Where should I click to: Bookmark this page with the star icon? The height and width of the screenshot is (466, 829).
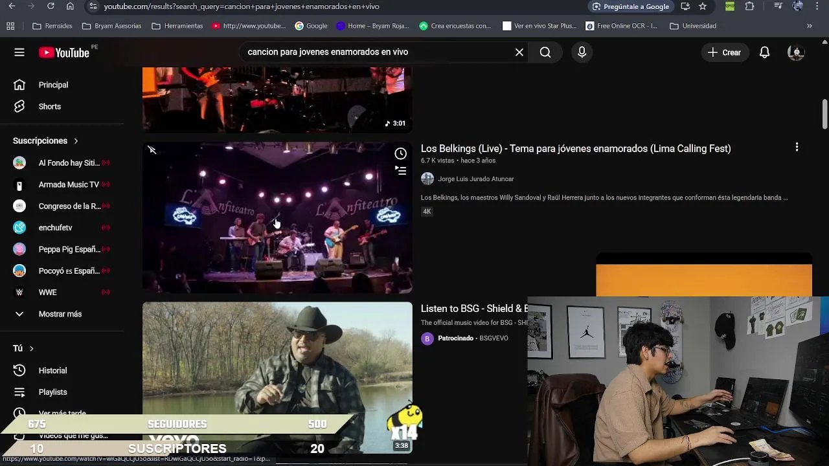[x=703, y=6]
